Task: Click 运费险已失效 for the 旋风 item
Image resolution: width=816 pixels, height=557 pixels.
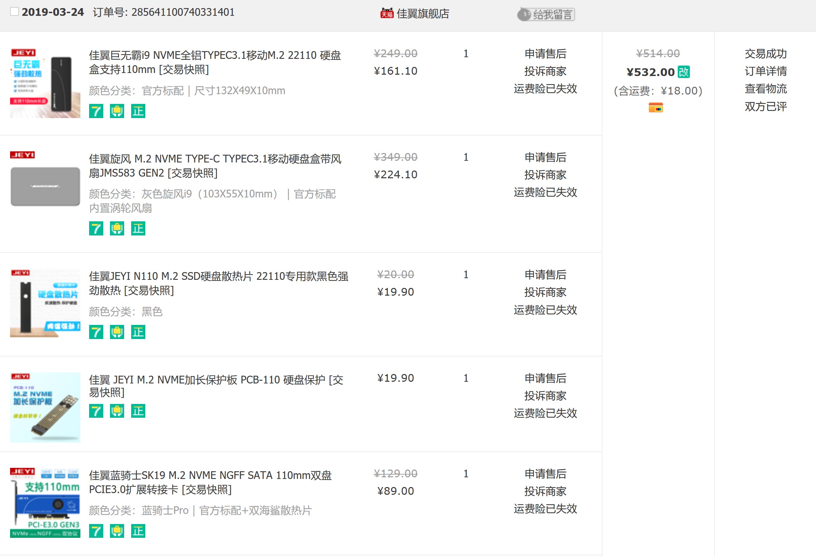Action: point(545,192)
